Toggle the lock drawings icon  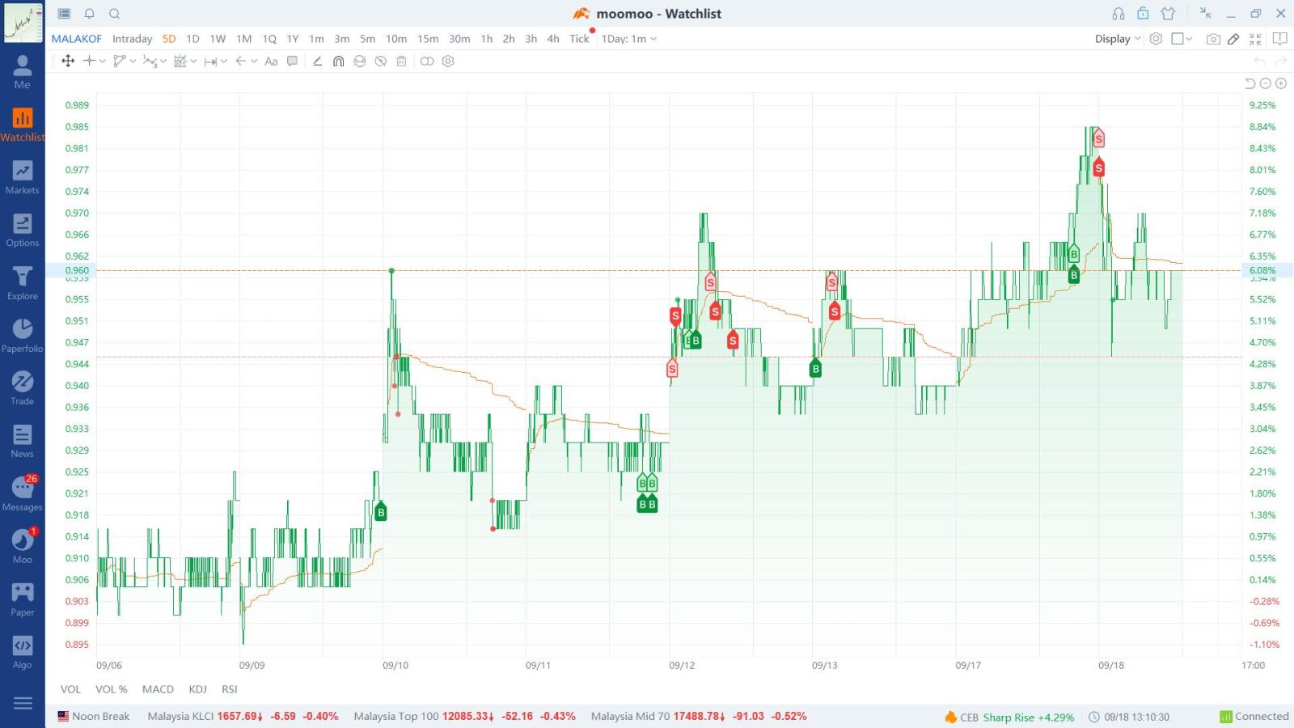click(x=359, y=61)
